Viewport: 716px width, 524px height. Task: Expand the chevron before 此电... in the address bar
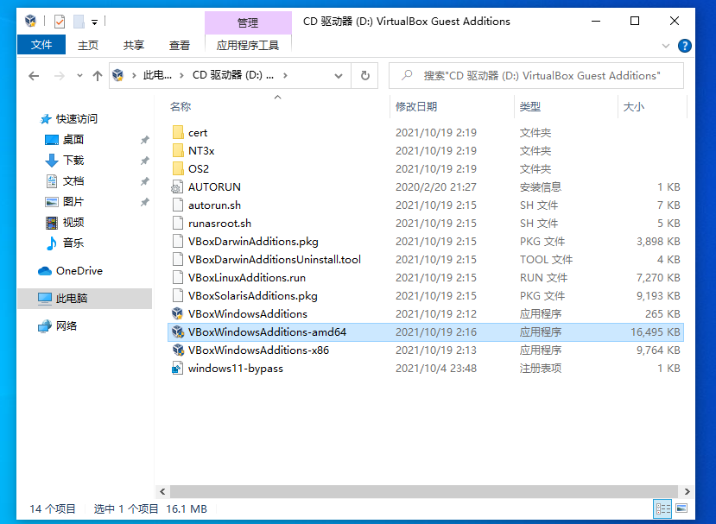pos(134,75)
